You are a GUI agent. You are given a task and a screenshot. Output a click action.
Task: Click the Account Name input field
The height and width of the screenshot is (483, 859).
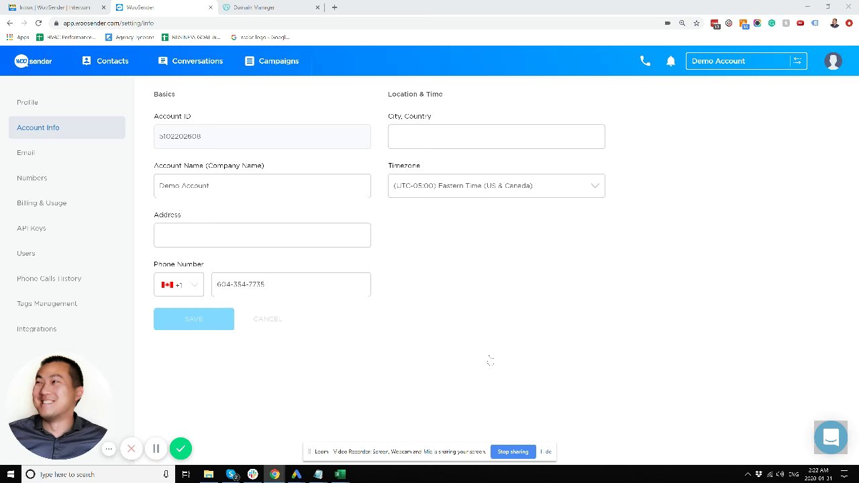[262, 186]
